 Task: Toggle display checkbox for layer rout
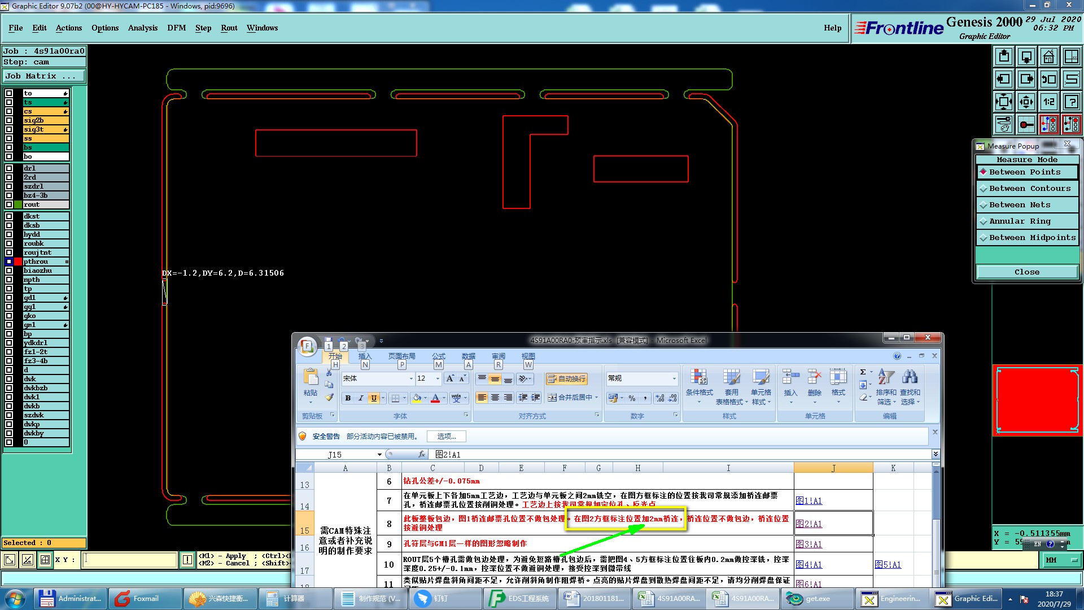(x=9, y=204)
